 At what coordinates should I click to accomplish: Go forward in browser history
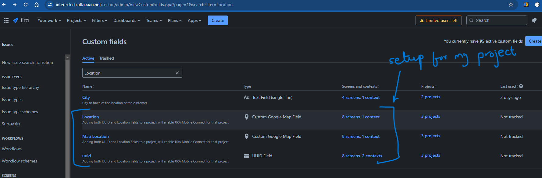tap(15, 5)
